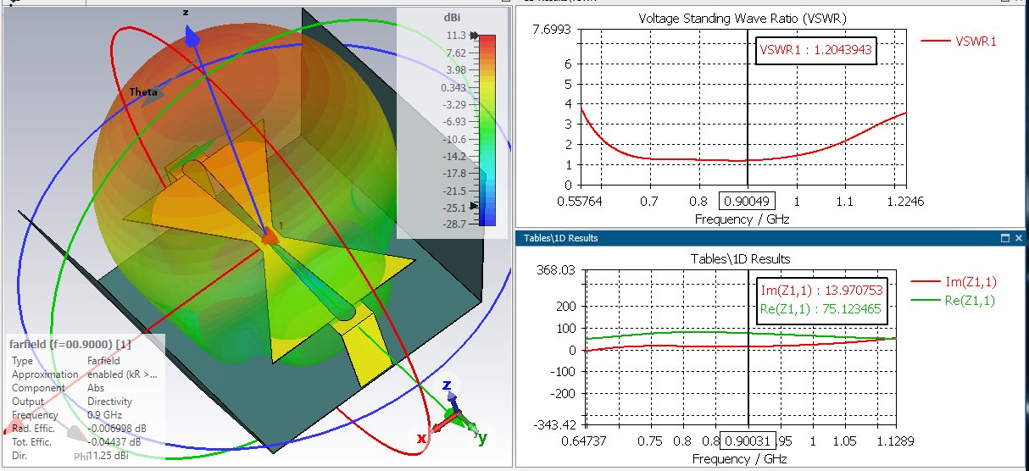This screenshot has width=1029, height=471.
Task: Close the Tables\1D Results window
Action: (x=1019, y=238)
